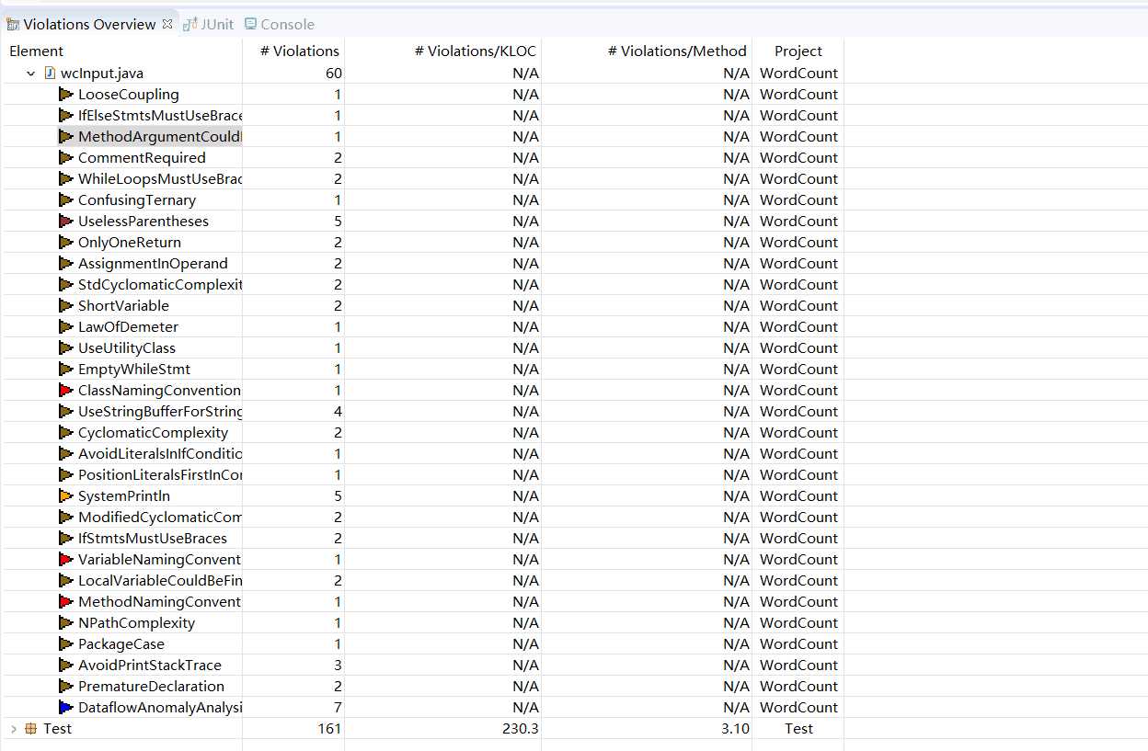Click the ShortVariable flag icon

65,306
